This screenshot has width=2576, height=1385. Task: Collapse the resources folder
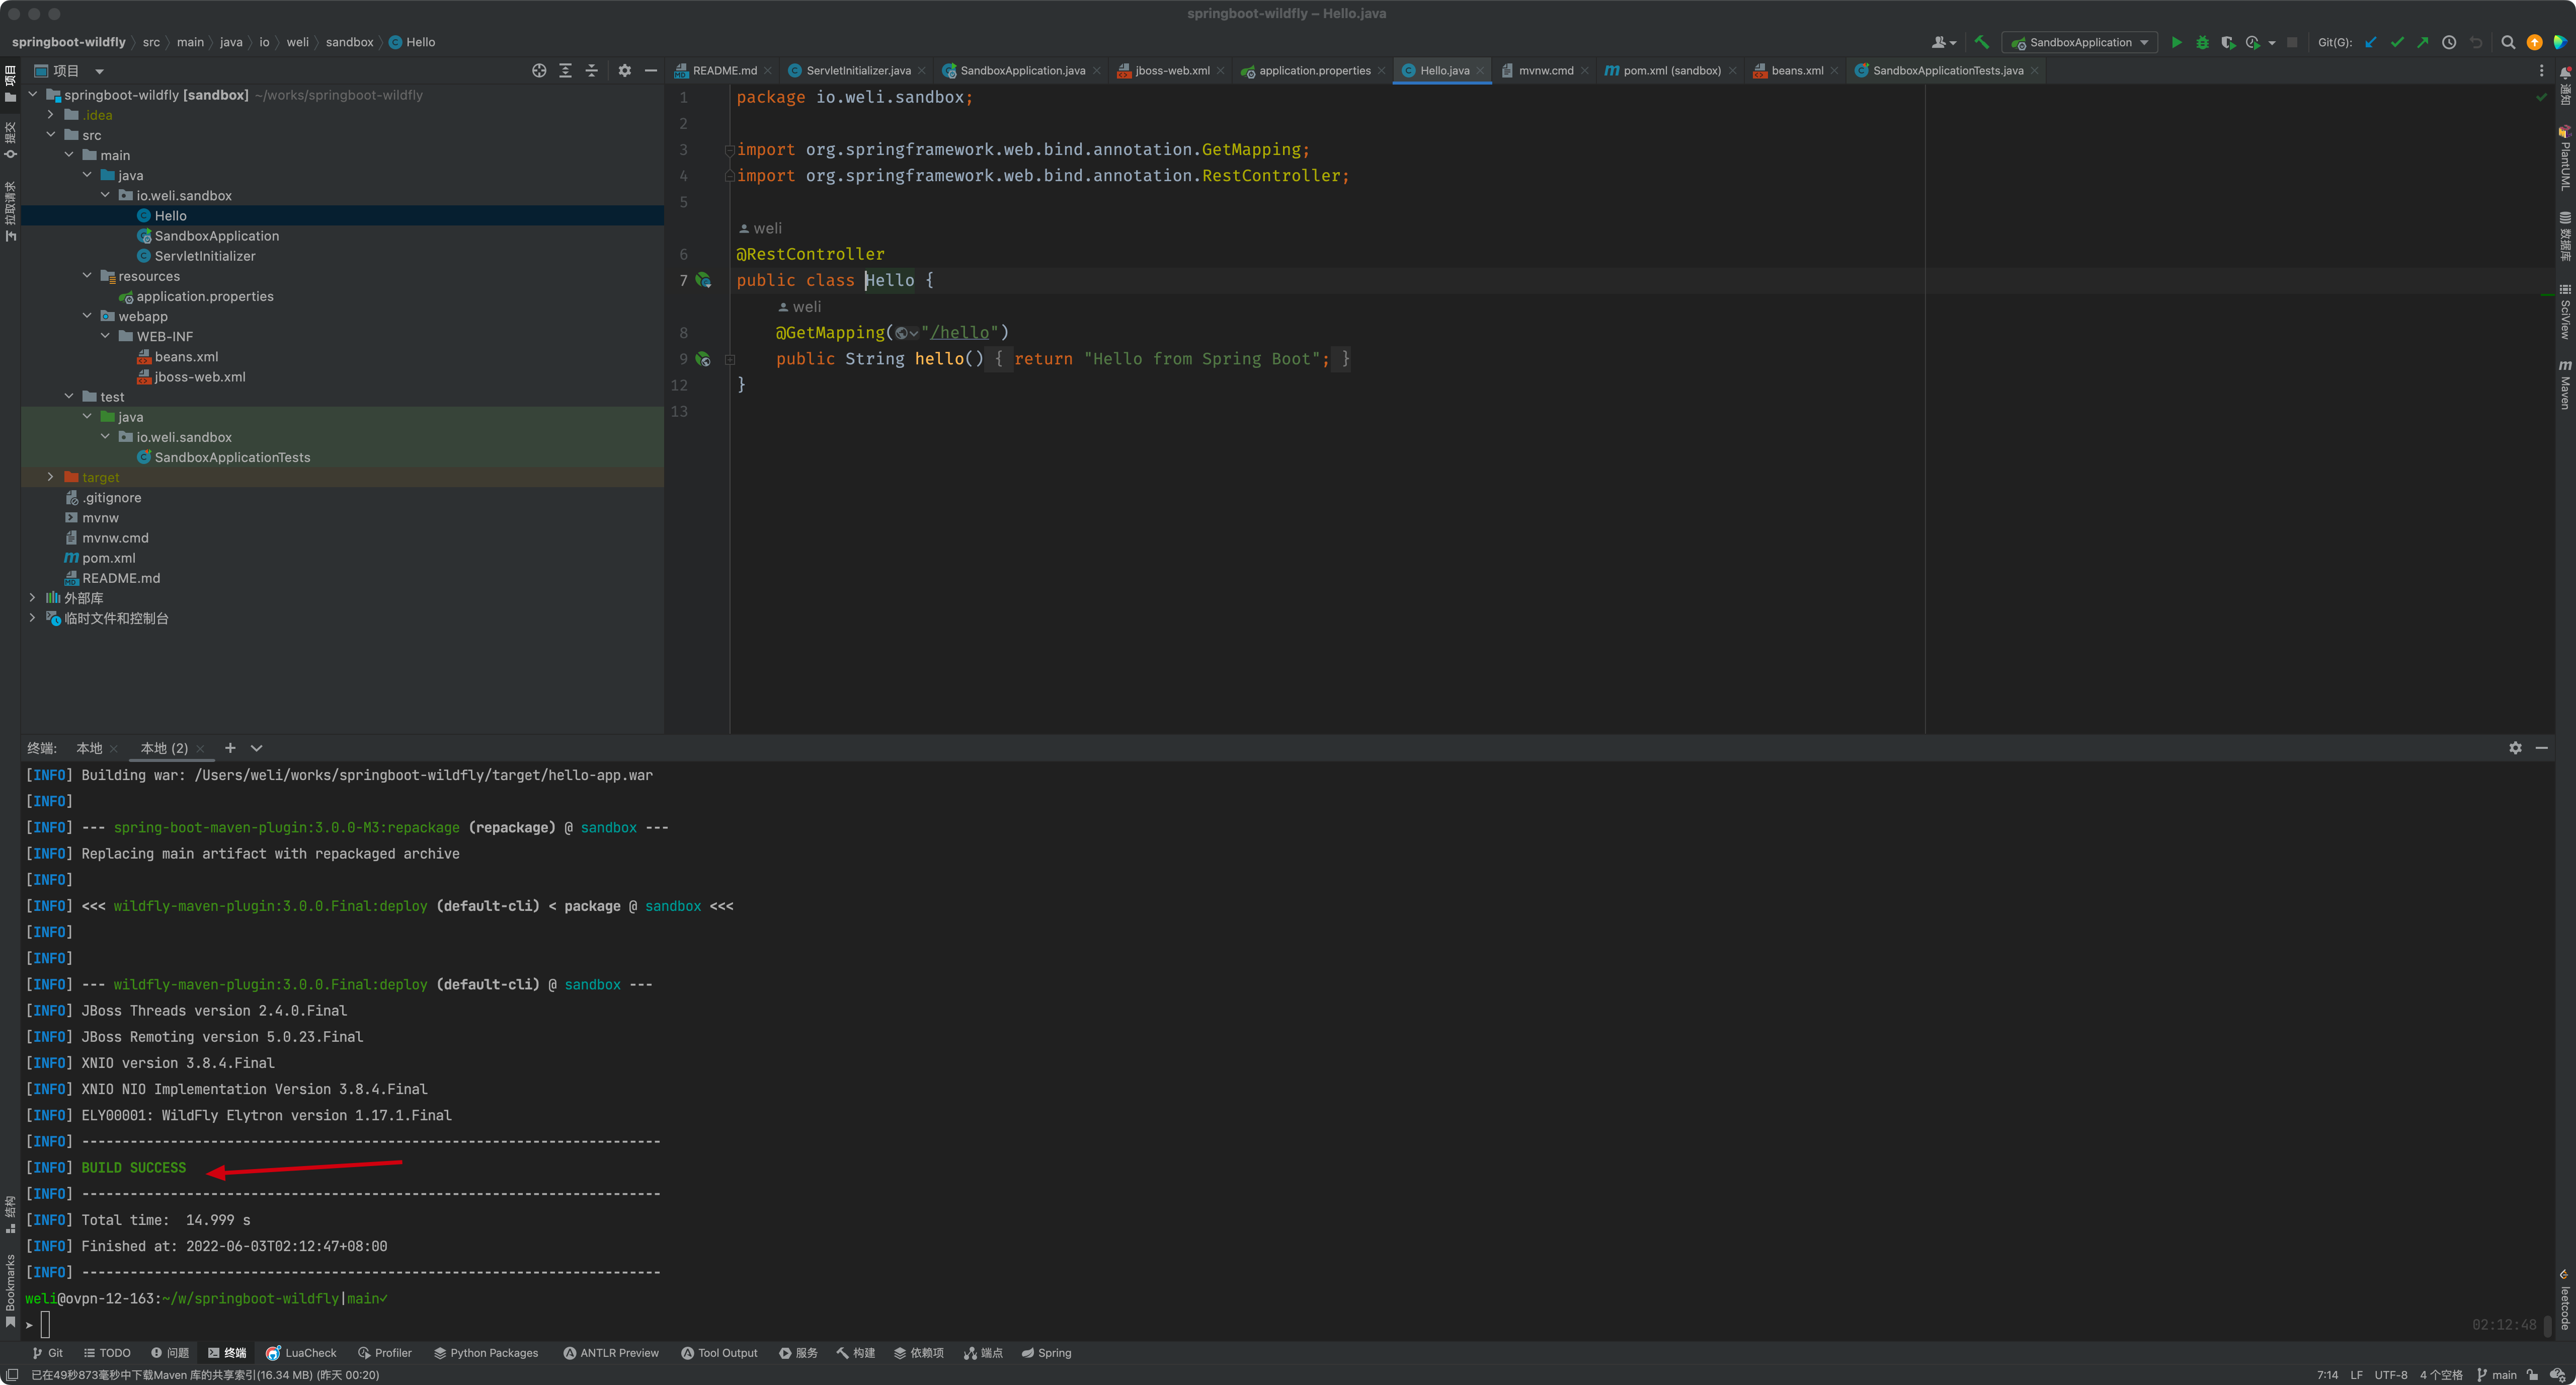click(x=87, y=276)
